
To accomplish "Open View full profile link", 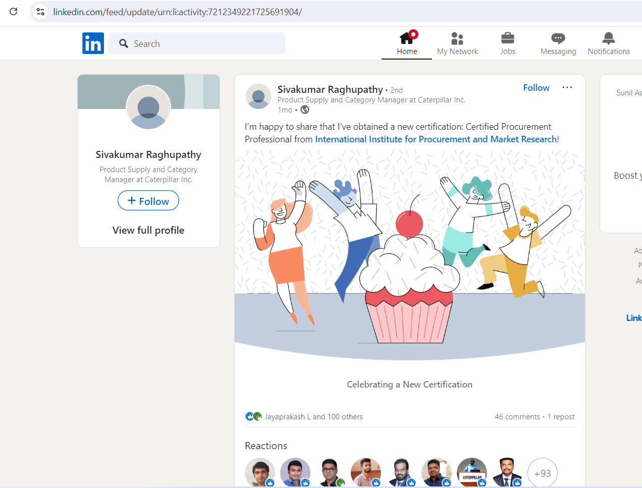I will pyautogui.click(x=148, y=230).
